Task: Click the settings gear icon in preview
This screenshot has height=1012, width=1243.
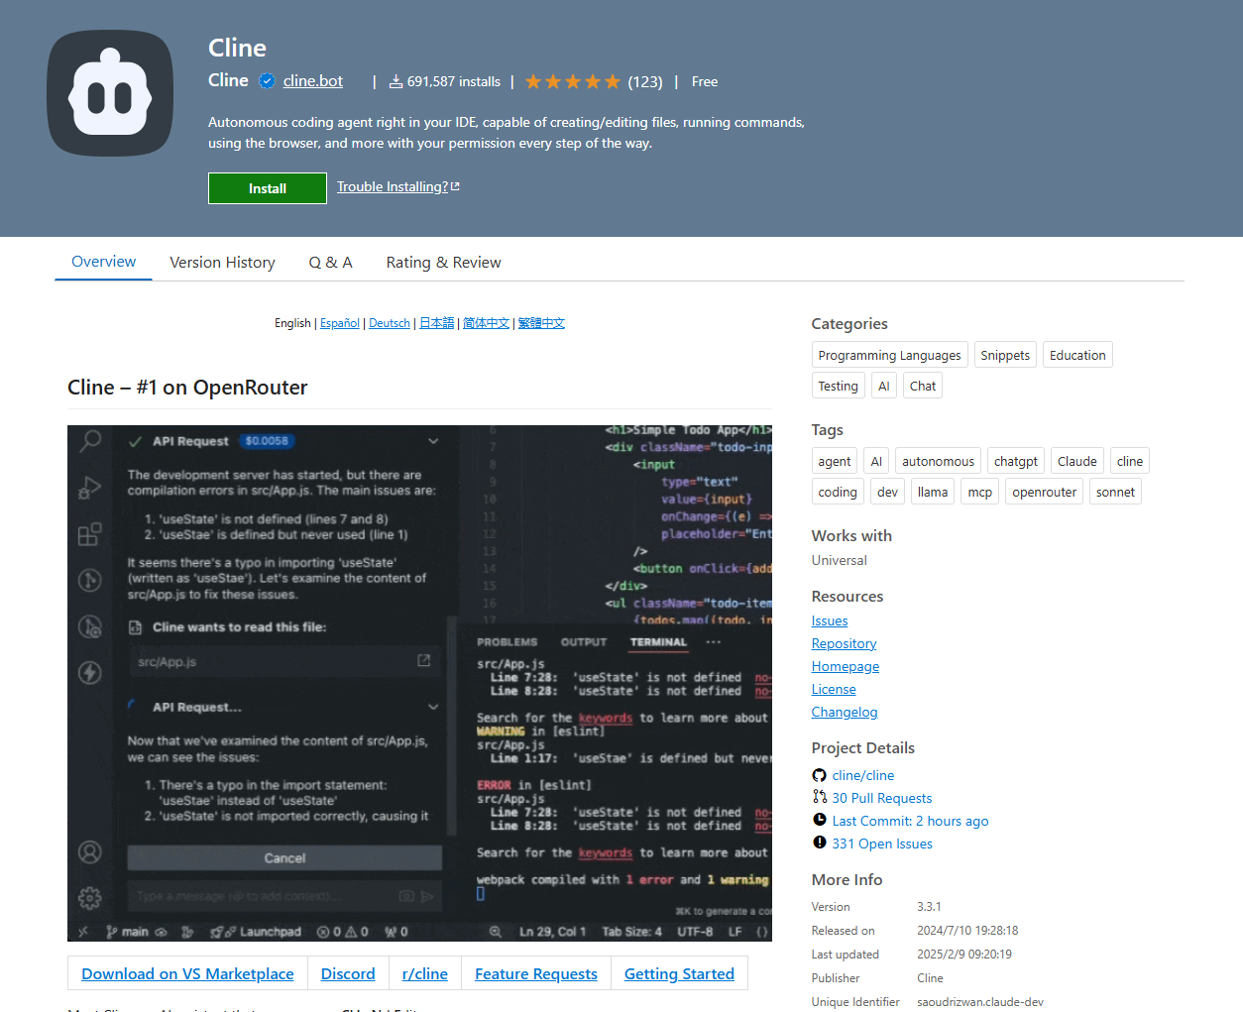Action: (90, 898)
